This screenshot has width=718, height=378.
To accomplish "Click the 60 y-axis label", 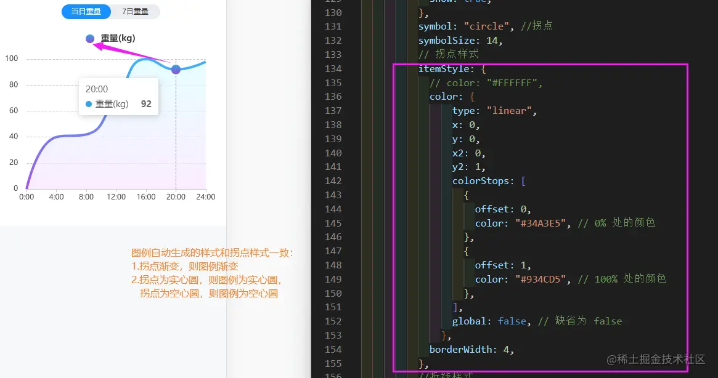I will [14, 110].
